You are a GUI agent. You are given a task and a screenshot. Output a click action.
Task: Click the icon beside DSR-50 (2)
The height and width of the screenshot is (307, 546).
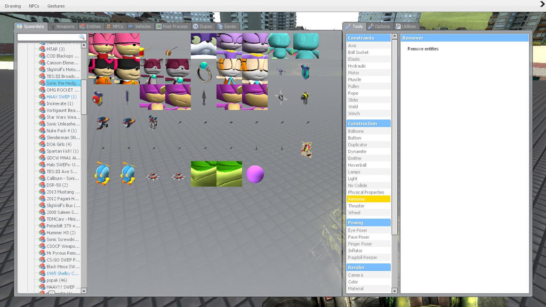pos(42,185)
